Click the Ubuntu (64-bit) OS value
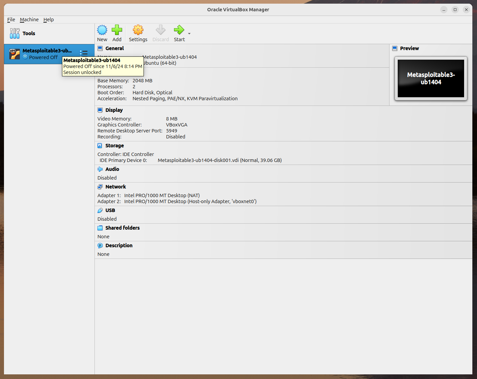The image size is (477, 379). (160, 63)
